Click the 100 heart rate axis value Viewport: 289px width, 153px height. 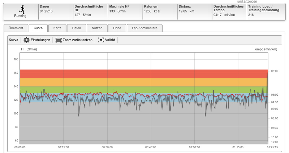pyautogui.click(x=16, y=113)
